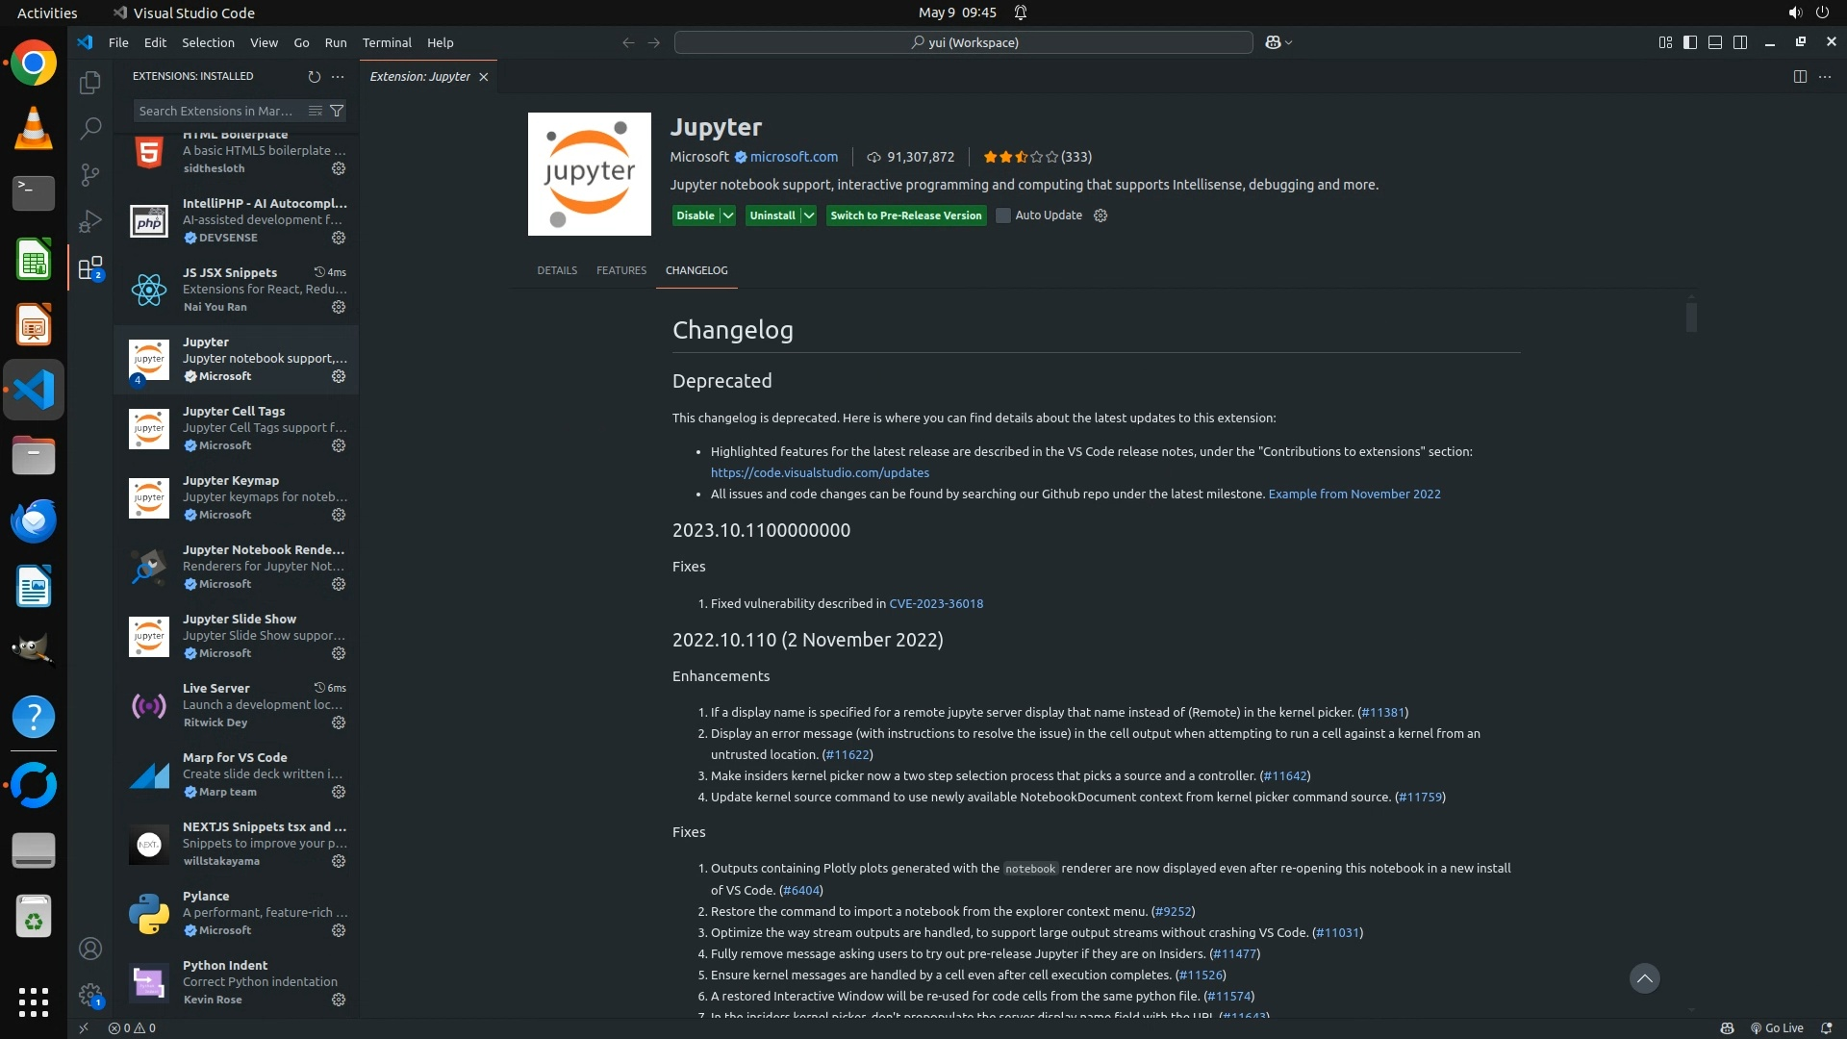Expand the Disable button dropdown arrow
The width and height of the screenshot is (1847, 1039).
point(728,215)
